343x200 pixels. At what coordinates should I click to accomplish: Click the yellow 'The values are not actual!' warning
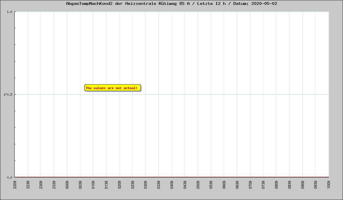(112, 88)
